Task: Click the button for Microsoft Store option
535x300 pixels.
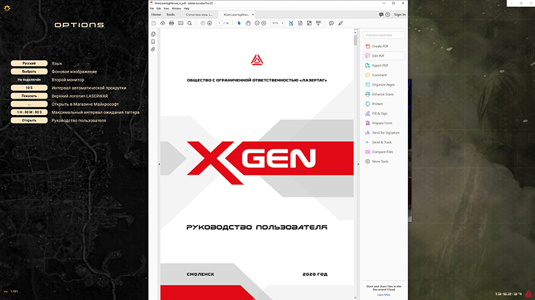Action: point(29,104)
